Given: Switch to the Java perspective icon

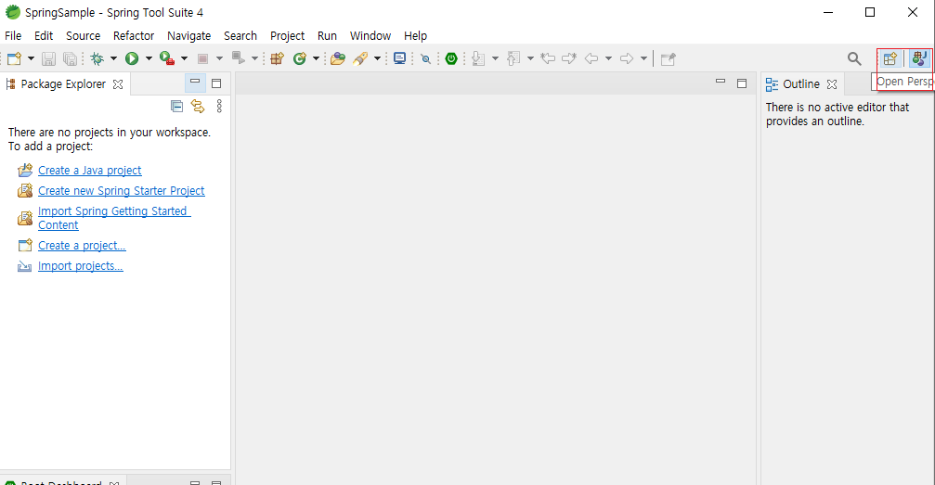Looking at the screenshot, I should pos(919,58).
